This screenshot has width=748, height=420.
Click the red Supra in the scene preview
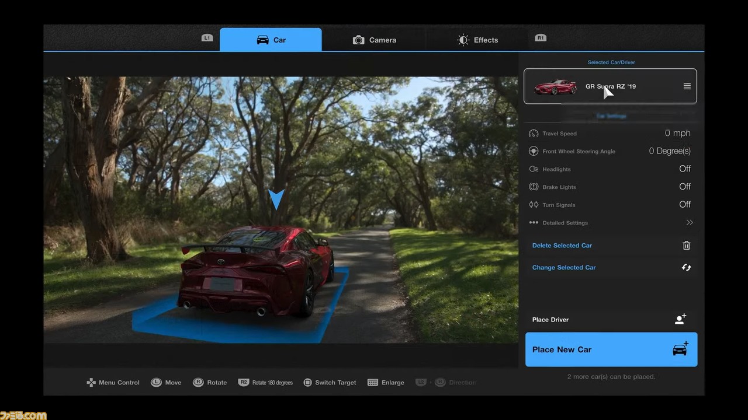coord(257,272)
